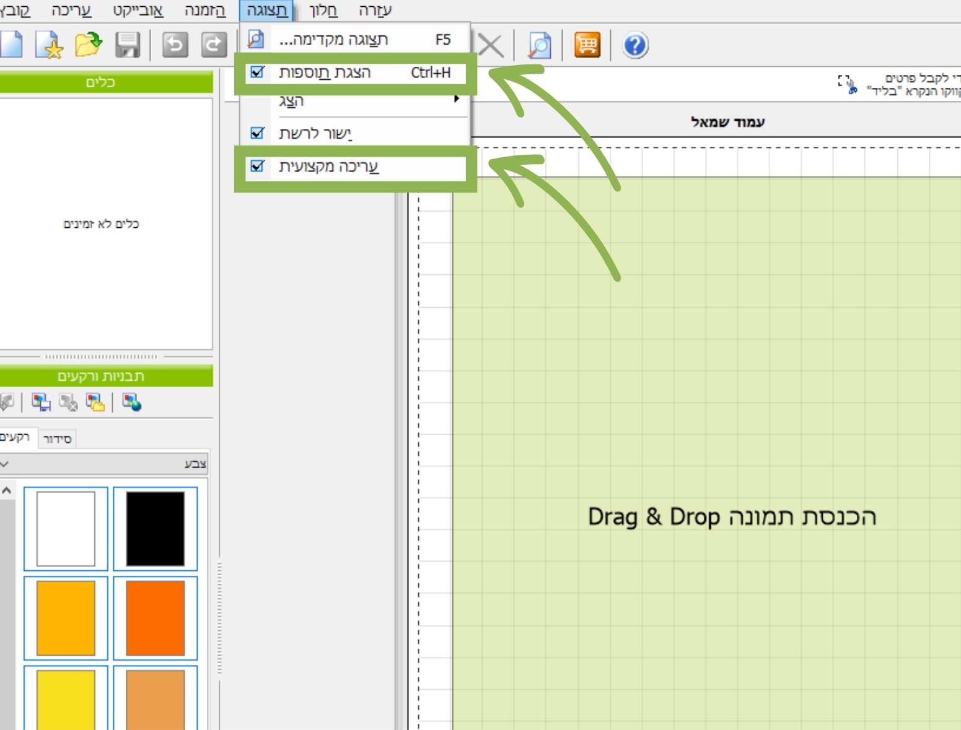Click the toolbar magnifier preview icon

point(539,45)
